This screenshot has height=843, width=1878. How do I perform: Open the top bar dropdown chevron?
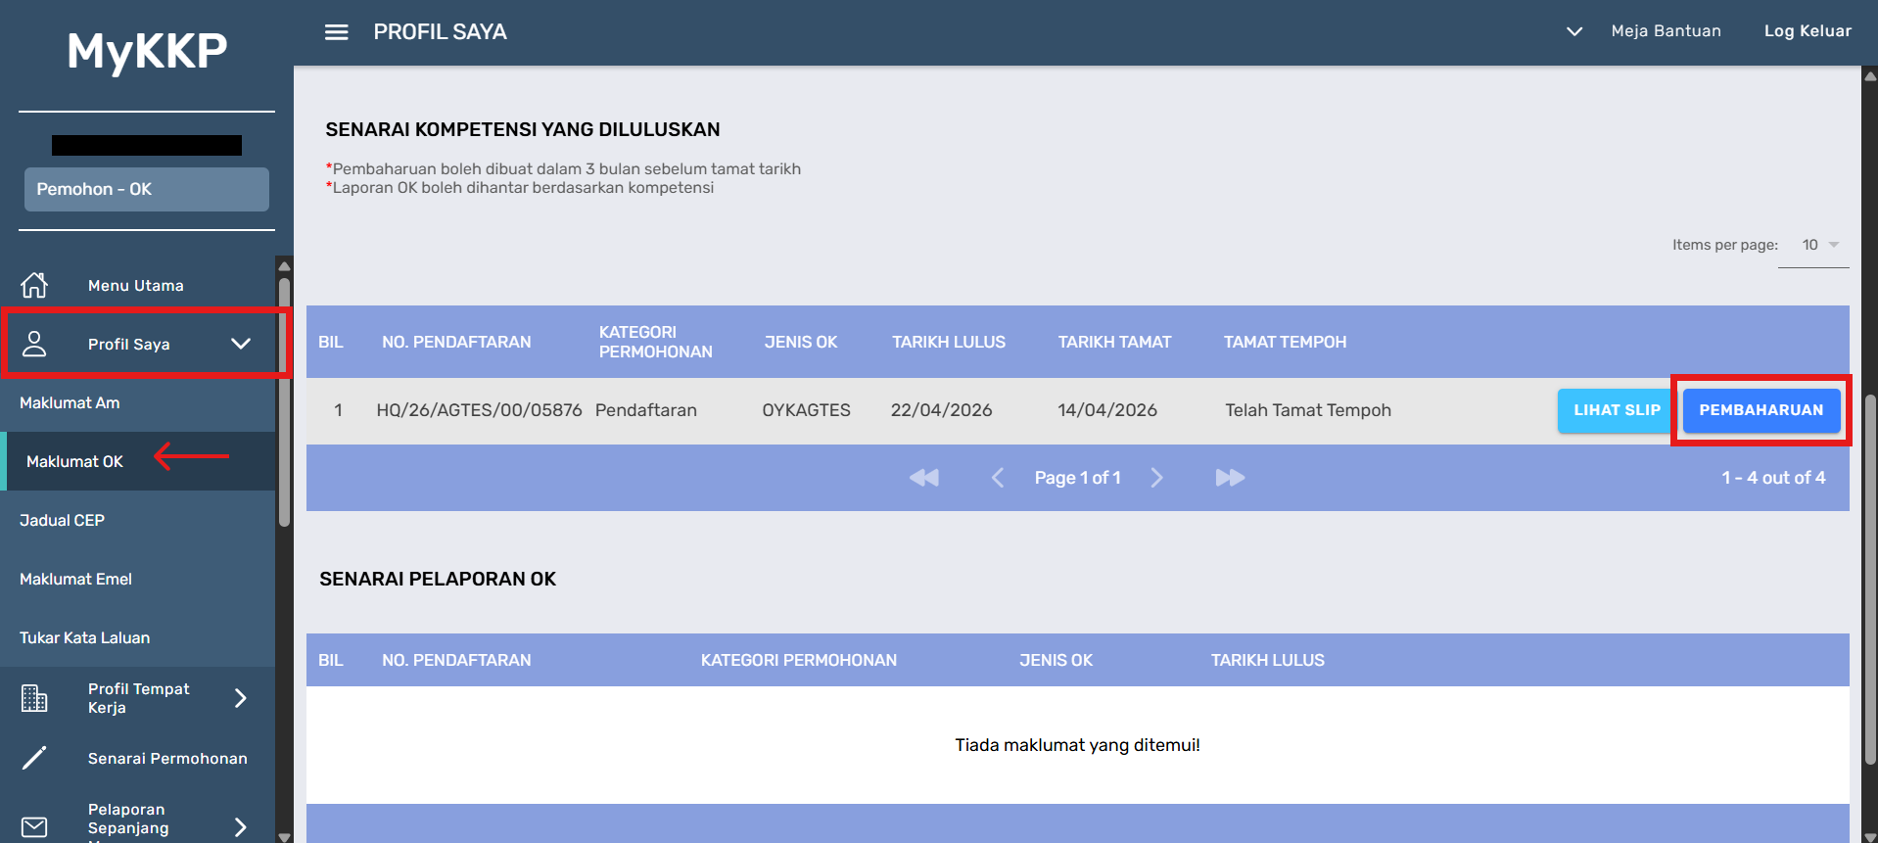point(1573,31)
